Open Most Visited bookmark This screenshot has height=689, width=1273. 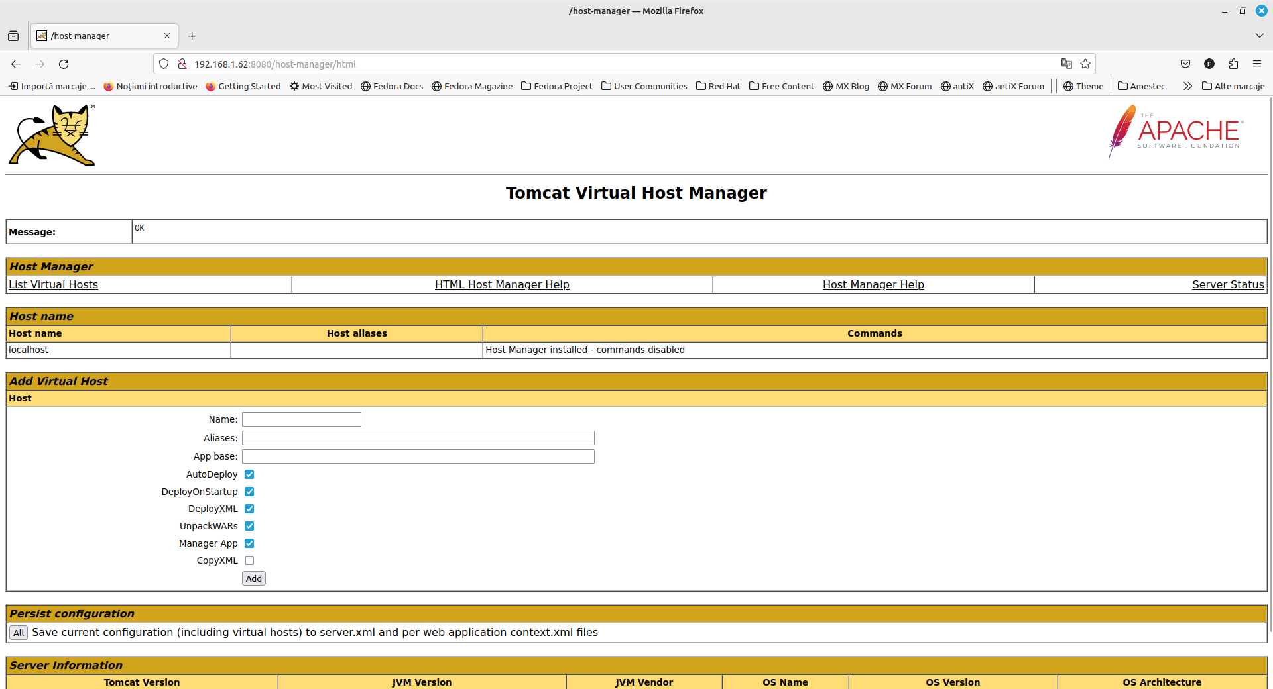click(x=321, y=86)
